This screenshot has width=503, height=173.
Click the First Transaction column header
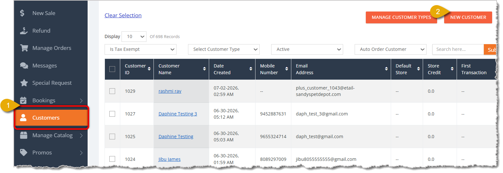[474, 69]
